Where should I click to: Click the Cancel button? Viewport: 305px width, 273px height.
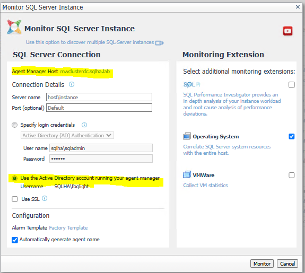287,263
